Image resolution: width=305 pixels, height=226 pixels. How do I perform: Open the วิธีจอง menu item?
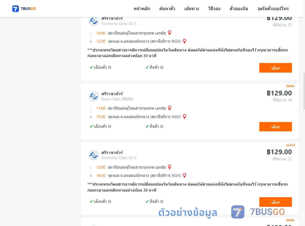(x=214, y=8)
